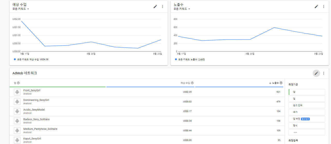This screenshot has width=331, height=144.
Task: Toggle 모든 키워드 노출수 legend series
Action: pos(190,59)
